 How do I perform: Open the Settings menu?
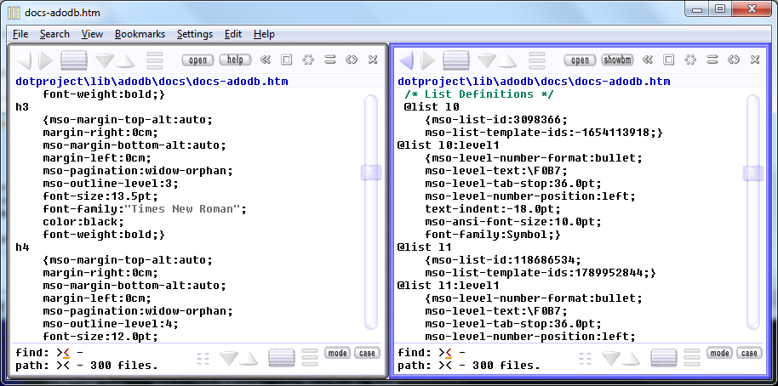(x=195, y=34)
